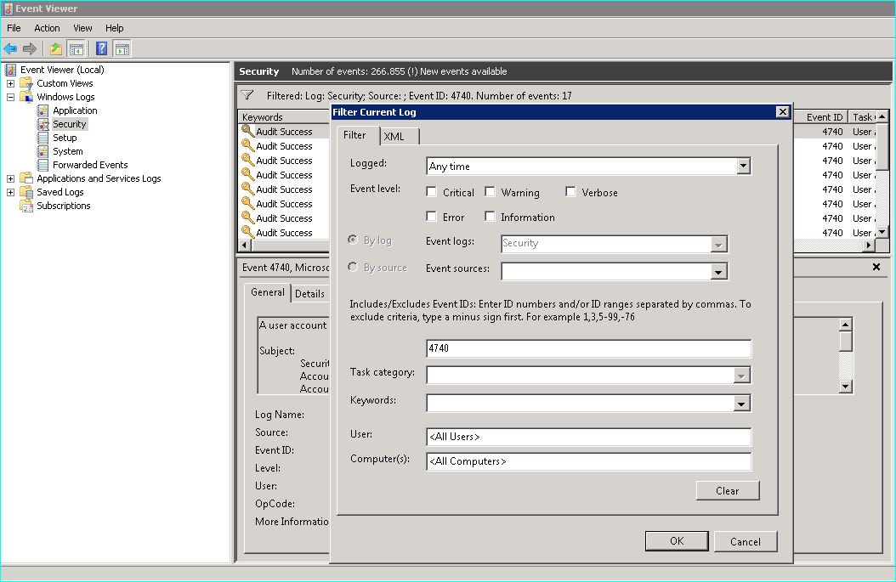The height and width of the screenshot is (582, 896).
Task: Click the Event IDs input field containing 4740
Action: point(588,348)
